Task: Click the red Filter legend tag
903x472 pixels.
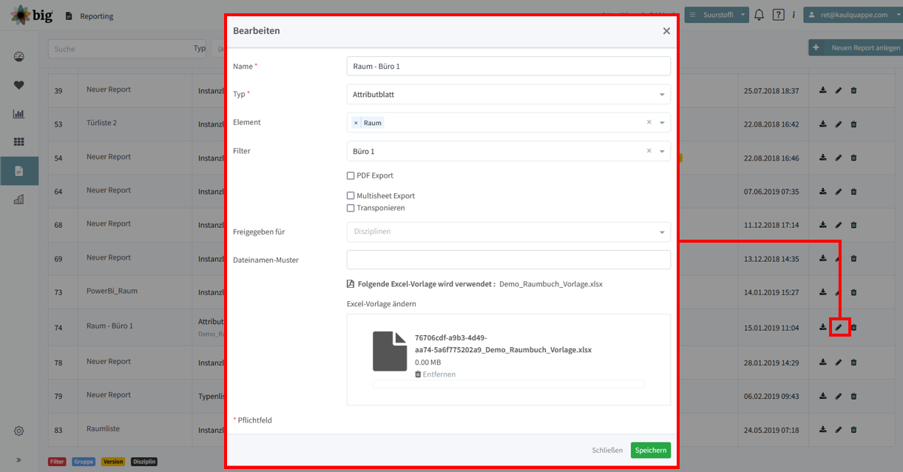Action: (57, 462)
